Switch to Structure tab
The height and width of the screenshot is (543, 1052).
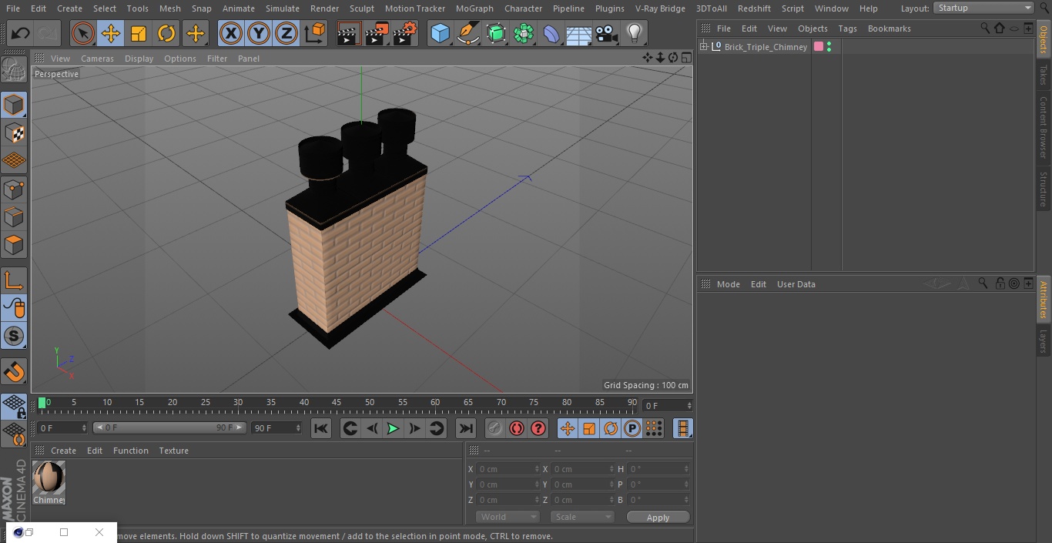pos(1044,189)
